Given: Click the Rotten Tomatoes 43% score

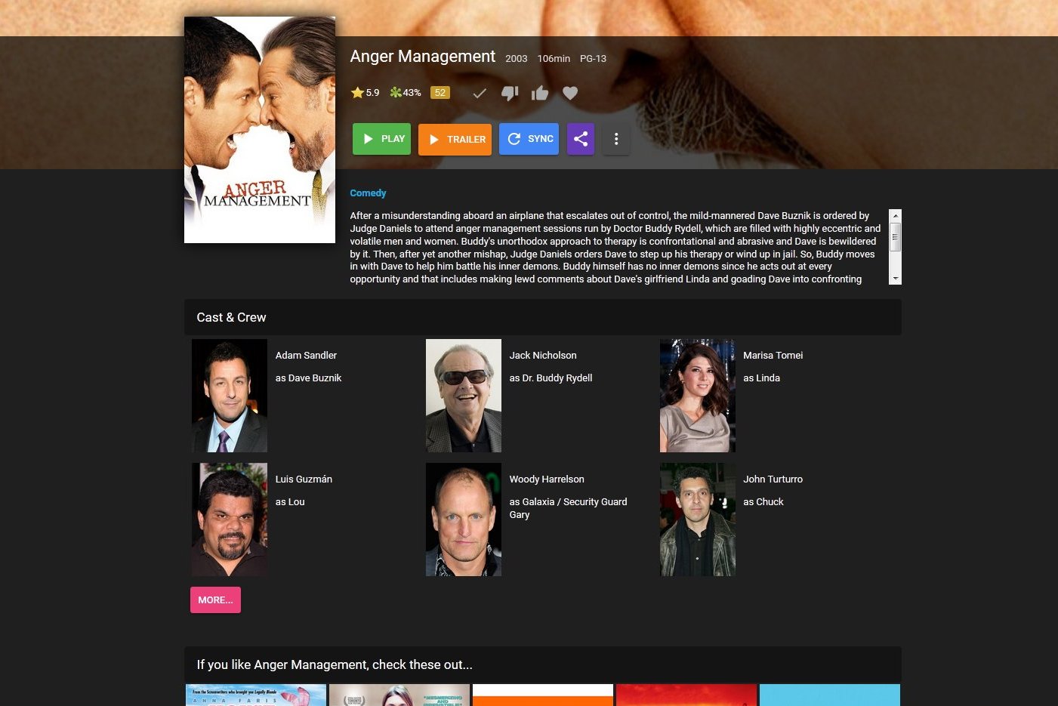Looking at the screenshot, I should [x=406, y=93].
